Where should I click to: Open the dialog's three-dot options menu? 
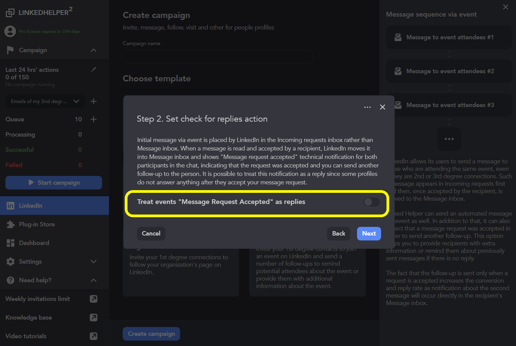pos(368,107)
